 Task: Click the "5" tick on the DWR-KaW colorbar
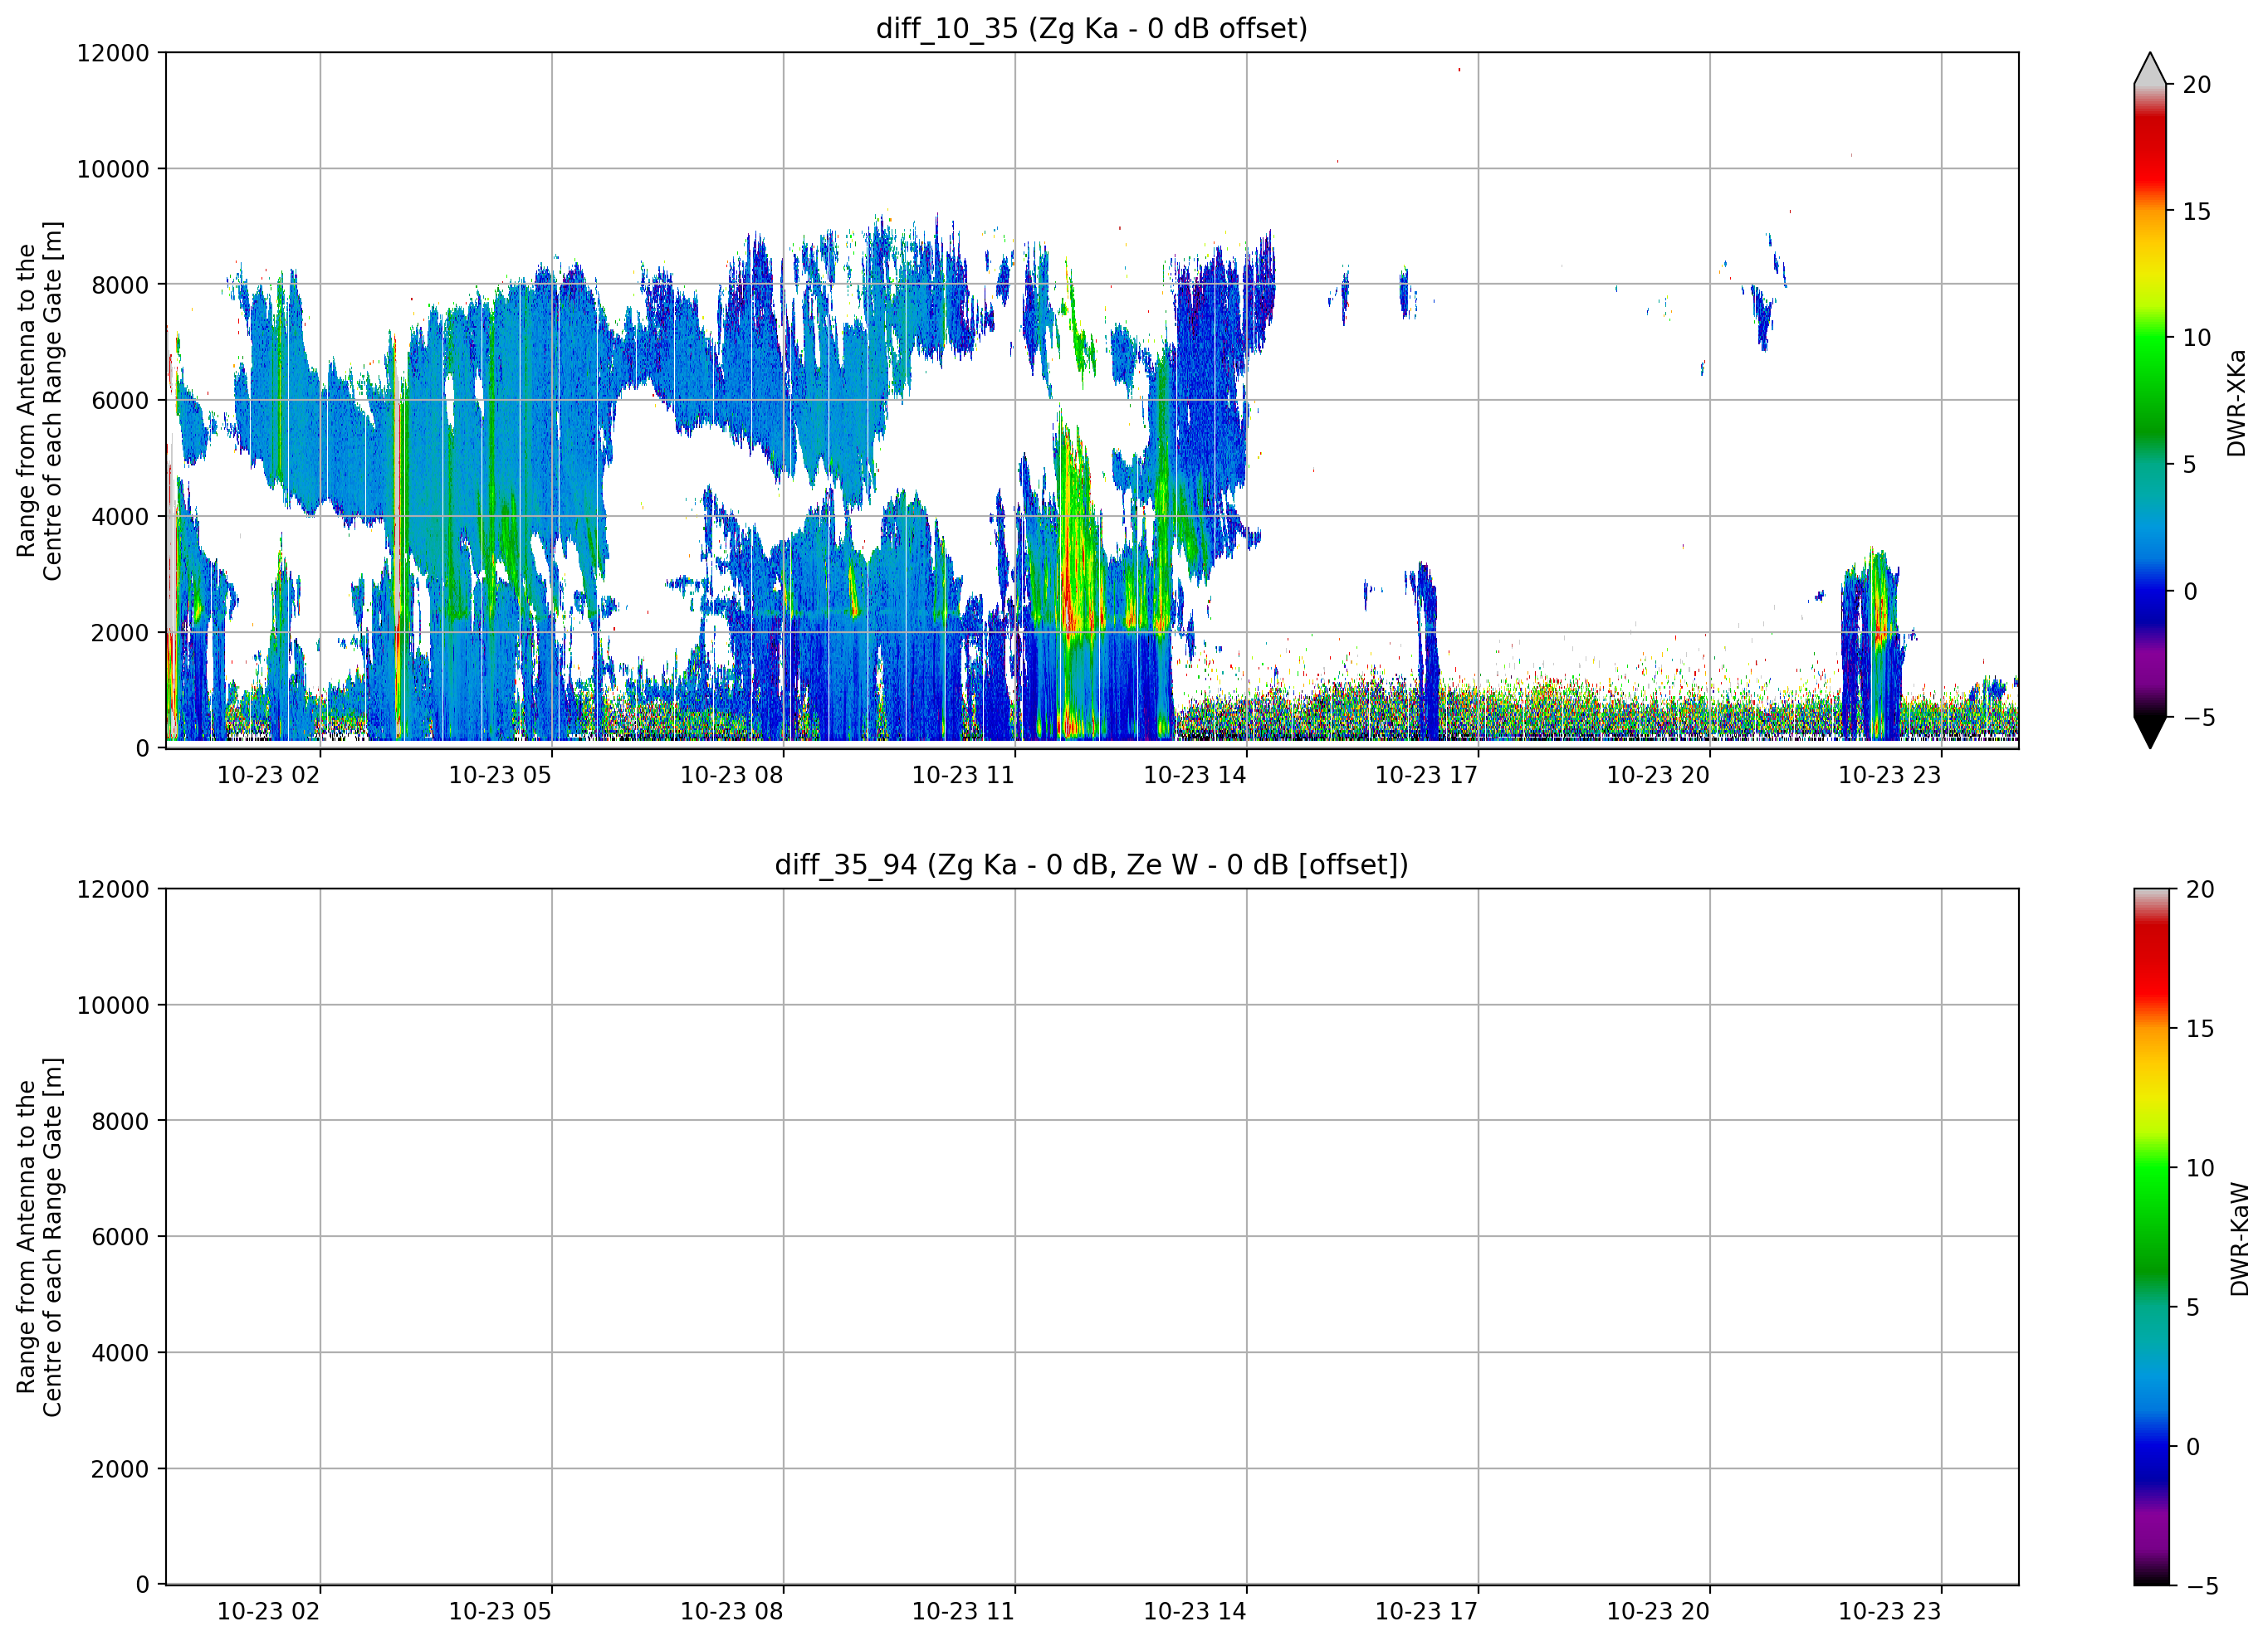tap(2193, 1307)
